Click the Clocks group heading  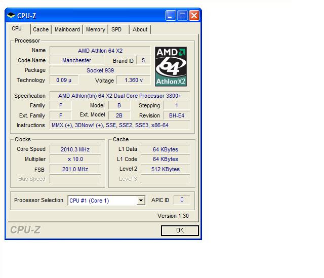(23, 139)
